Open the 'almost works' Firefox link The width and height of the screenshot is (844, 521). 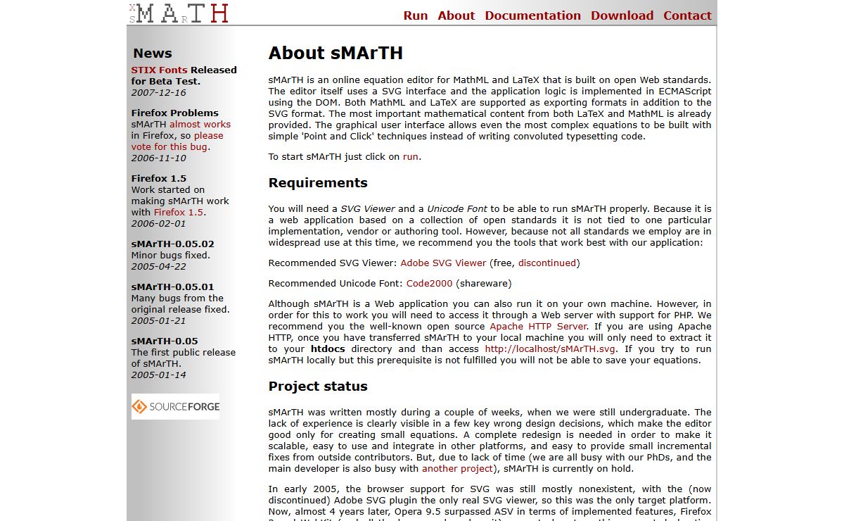click(x=200, y=124)
